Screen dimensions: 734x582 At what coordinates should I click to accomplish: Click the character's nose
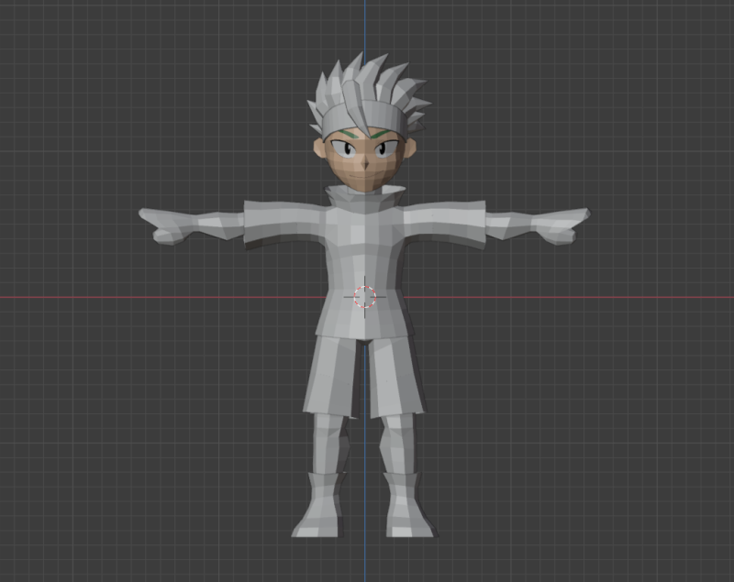click(x=364, y=164)
